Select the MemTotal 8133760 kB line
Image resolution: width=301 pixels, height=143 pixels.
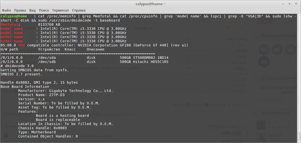(30, 24)
